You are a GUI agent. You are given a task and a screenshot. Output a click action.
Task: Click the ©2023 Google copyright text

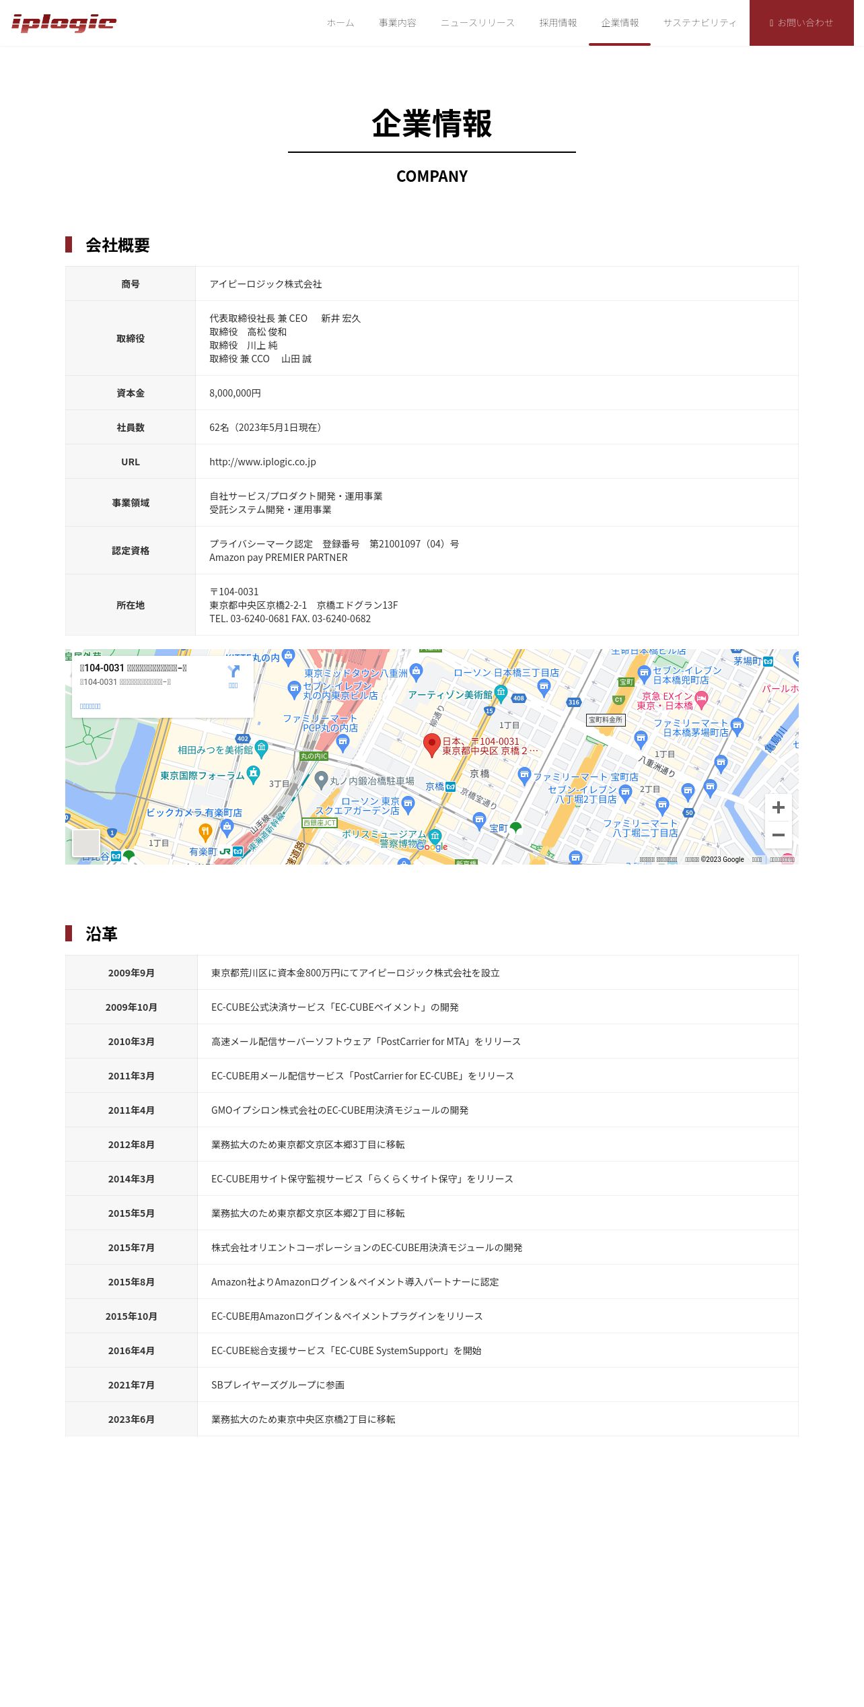point(722,859)
